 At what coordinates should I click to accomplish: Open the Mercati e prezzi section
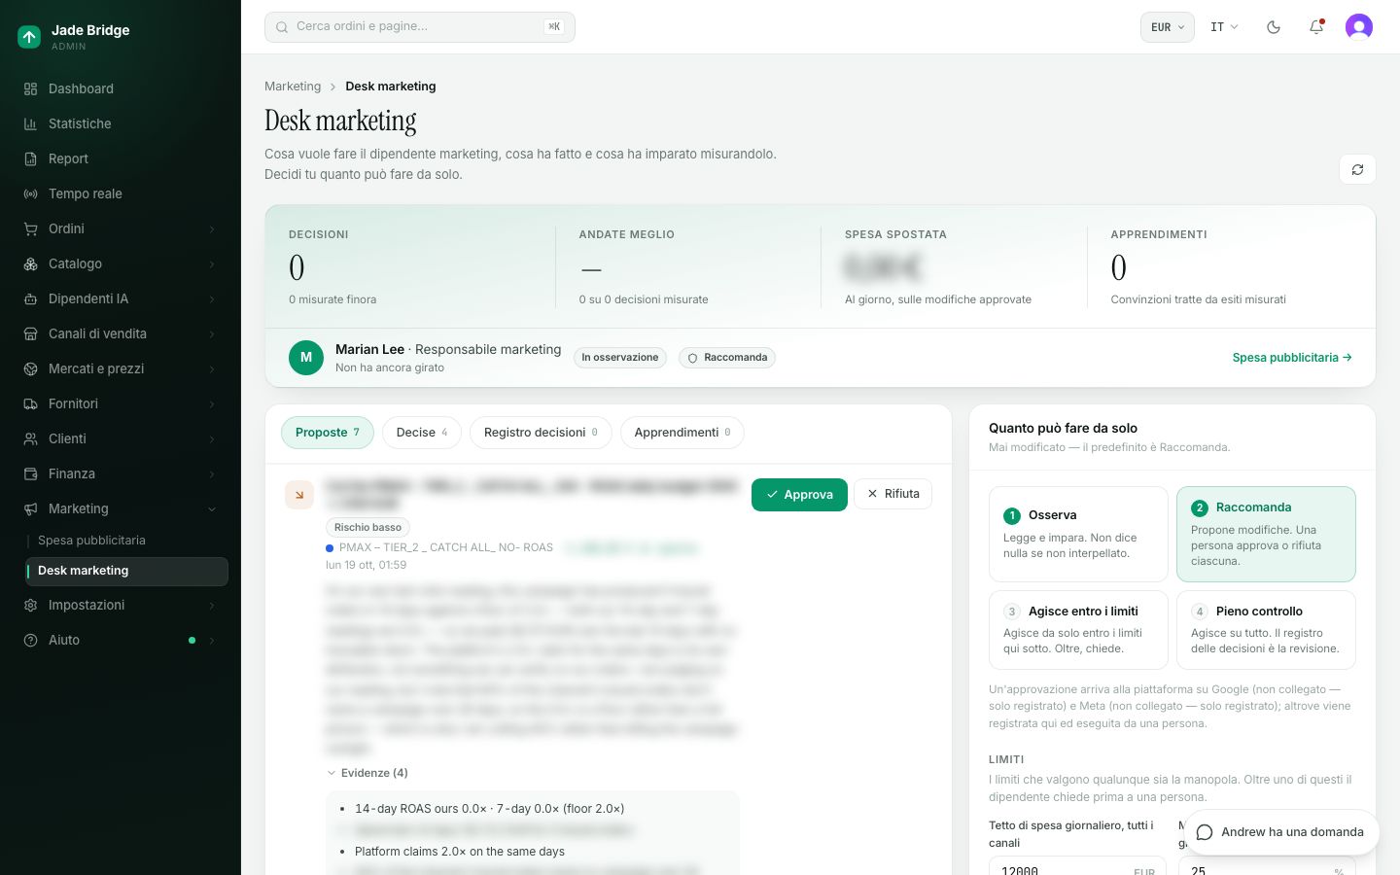pyautogui.click(x=121, y=368)
